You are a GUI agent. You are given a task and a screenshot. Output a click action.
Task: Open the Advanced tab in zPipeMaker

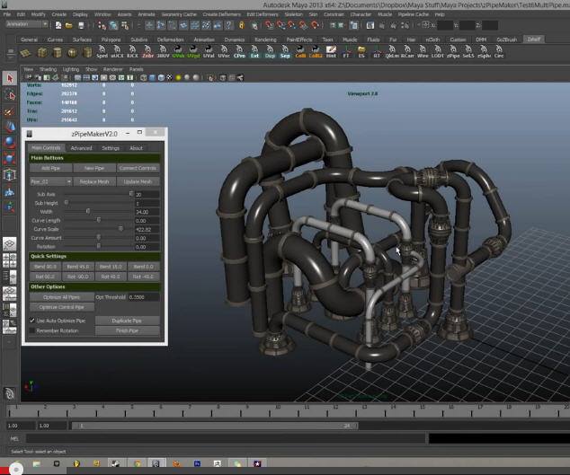tap(81, 148)
